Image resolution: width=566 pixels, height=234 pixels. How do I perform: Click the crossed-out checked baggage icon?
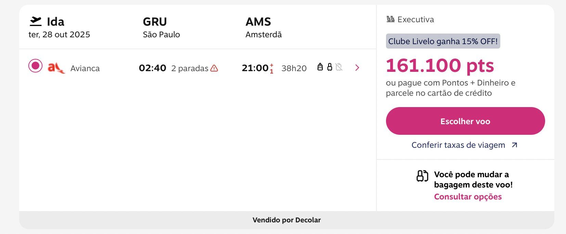[x=339, y=67]
